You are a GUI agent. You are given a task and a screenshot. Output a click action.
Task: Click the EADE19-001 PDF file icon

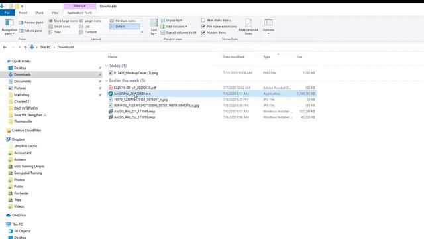coord(111,88)
